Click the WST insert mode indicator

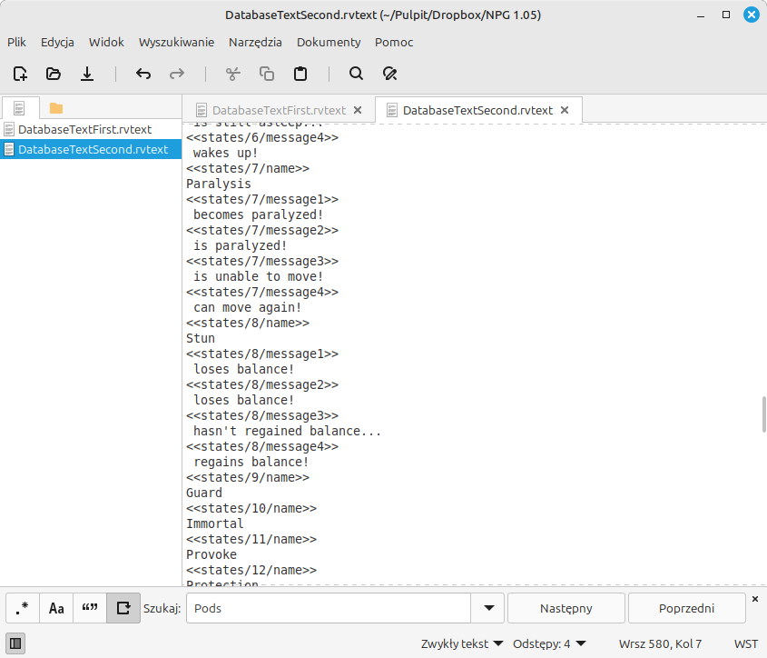click(746, 643)
